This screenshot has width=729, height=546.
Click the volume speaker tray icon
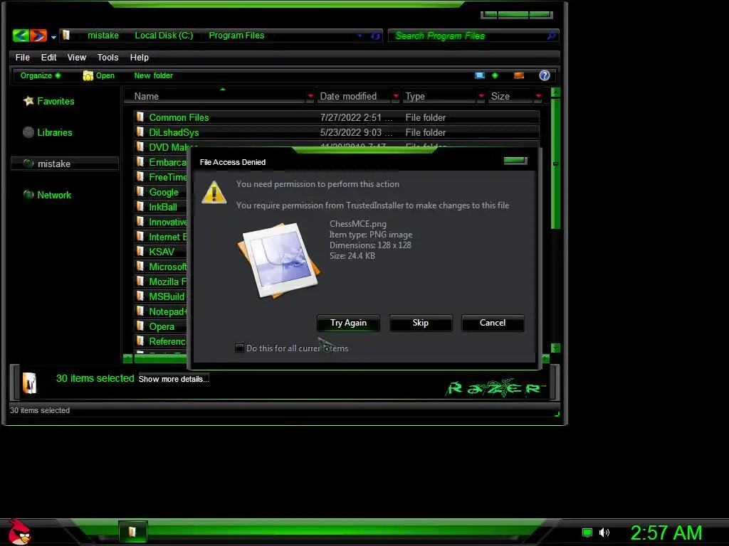coord(604,532)
